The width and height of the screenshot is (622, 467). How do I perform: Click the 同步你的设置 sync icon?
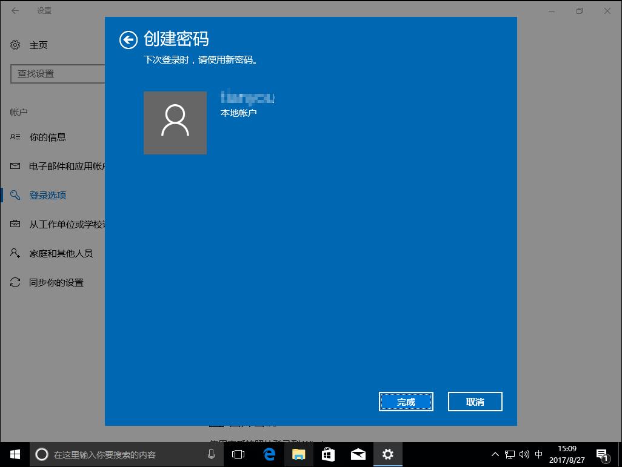(15, 282)
